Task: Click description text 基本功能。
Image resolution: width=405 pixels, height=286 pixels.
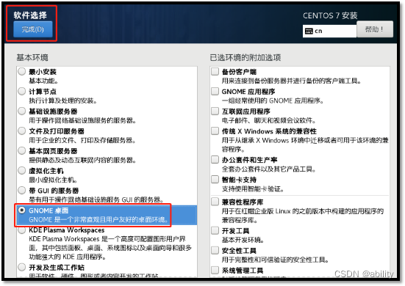Action: click(43, 81)
